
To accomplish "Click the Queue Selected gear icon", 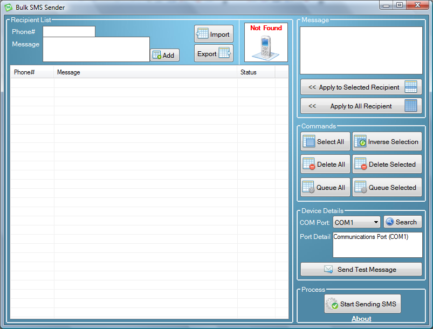I will point(361,187).
